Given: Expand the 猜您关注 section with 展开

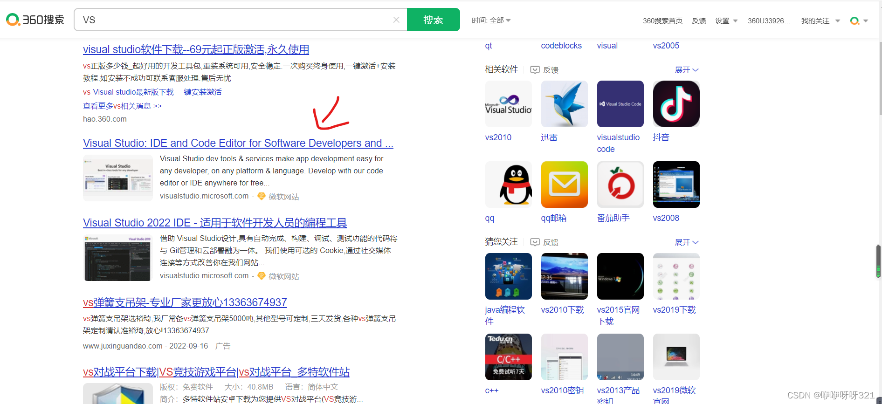Looking at the screenshot, I should 687,242.
